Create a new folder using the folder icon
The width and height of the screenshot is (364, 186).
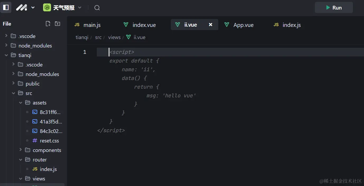tap(57, 24)
